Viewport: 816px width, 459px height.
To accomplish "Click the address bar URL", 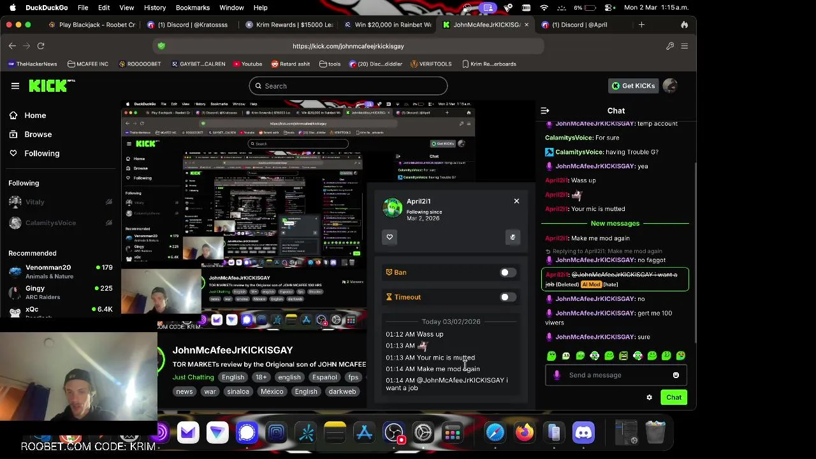I will 348,46.
